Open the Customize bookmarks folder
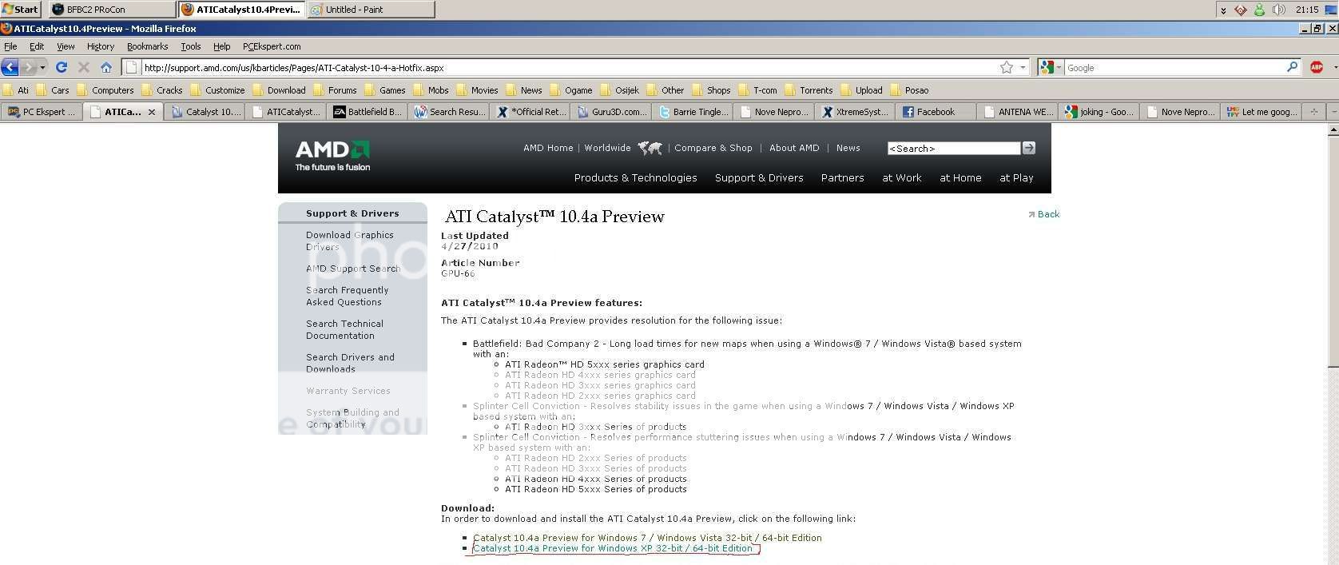Viewport: 1339px width, 565px height. pos(217,90)
